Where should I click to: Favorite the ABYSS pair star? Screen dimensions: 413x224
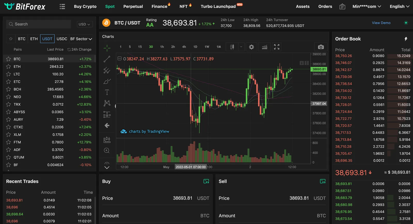pyautogui.click(x=9, y=112)
